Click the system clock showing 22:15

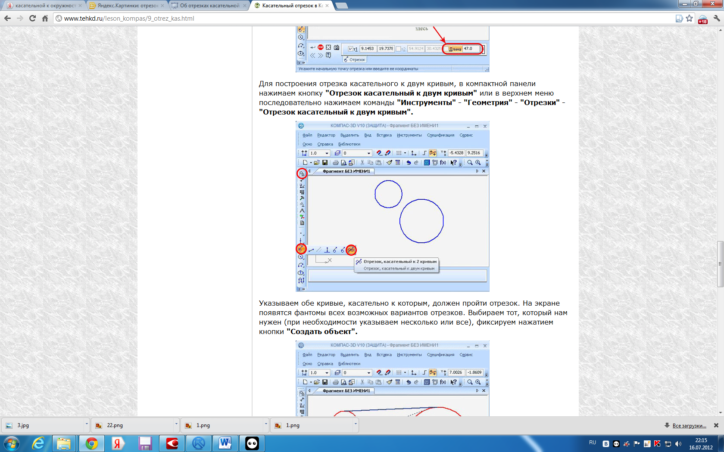[701, 443]
